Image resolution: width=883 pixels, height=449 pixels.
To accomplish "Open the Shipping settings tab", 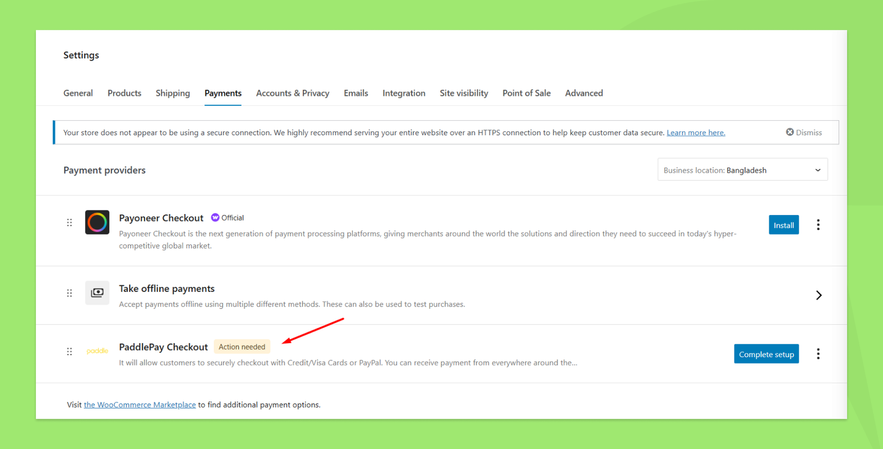I will coord(173,93).
